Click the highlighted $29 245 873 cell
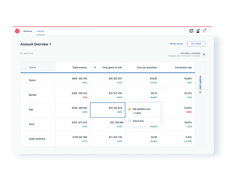Viewport: 226px width, 180px height. 108,110
